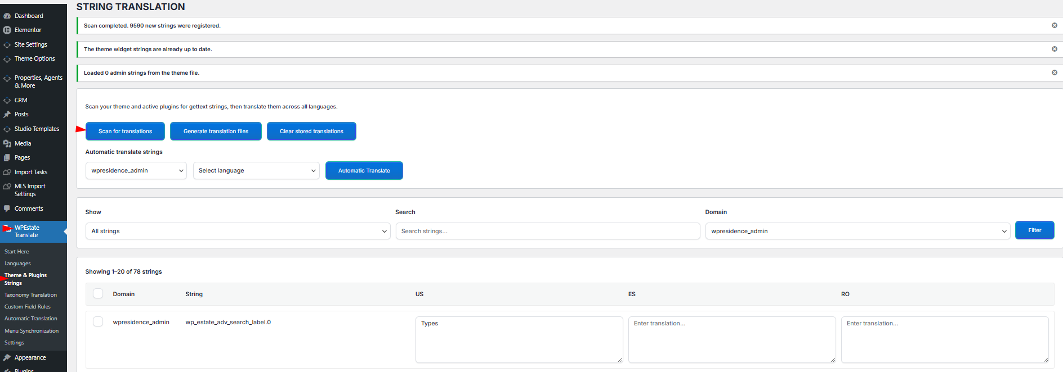The height and width of the screenshot is (372, 1063).
Task: Toggle the select-all checkbox in table header
Action: pos(98,293)
